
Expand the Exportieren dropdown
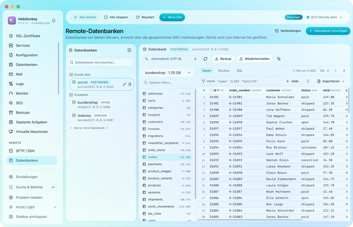[x=331, y=81]
